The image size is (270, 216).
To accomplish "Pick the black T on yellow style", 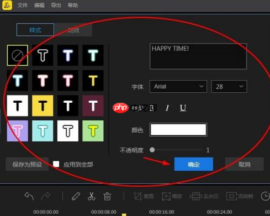I will tap(43, 106).
